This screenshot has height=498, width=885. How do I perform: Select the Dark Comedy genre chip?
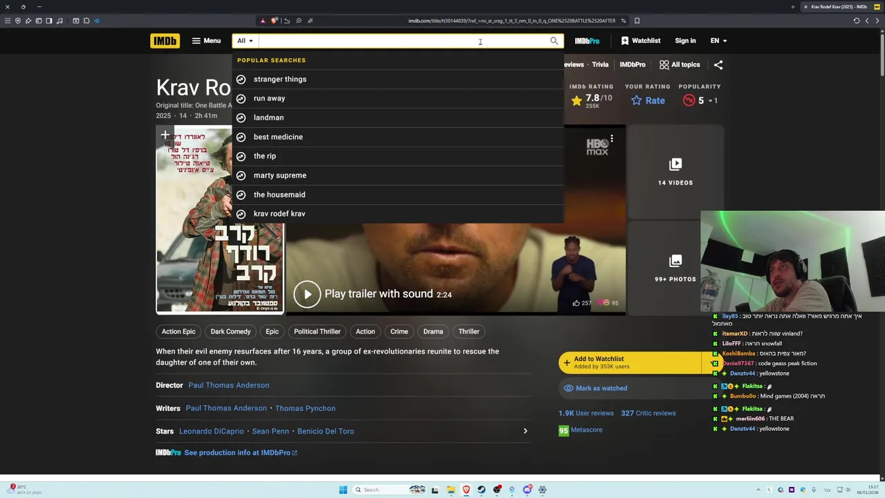(x=230, y=331)
